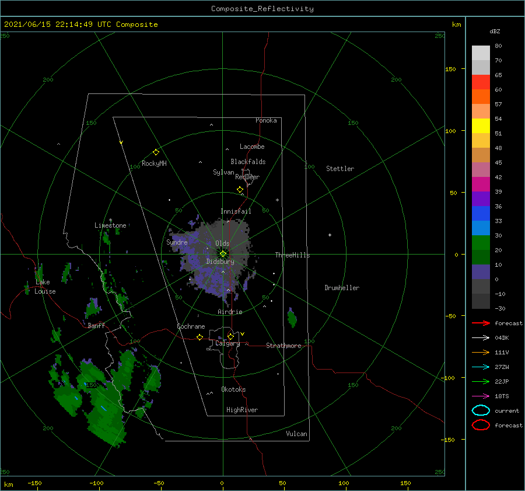
Task: Select the cyan 27ZW arrow icon
Action: tap(481, 367)
